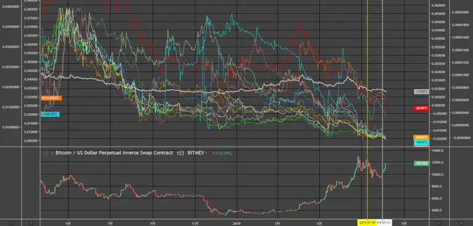Screen dimensions: 473x226
Task: Open the BITMEX exchange dropdown
Action: (197, 153)
